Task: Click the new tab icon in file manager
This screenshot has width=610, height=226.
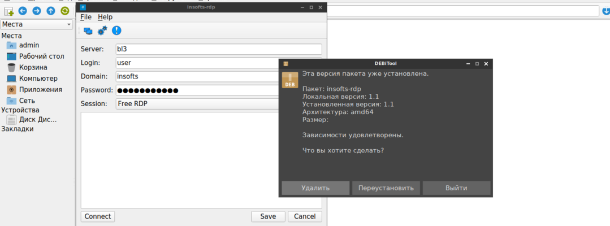Action: point(8,11)
